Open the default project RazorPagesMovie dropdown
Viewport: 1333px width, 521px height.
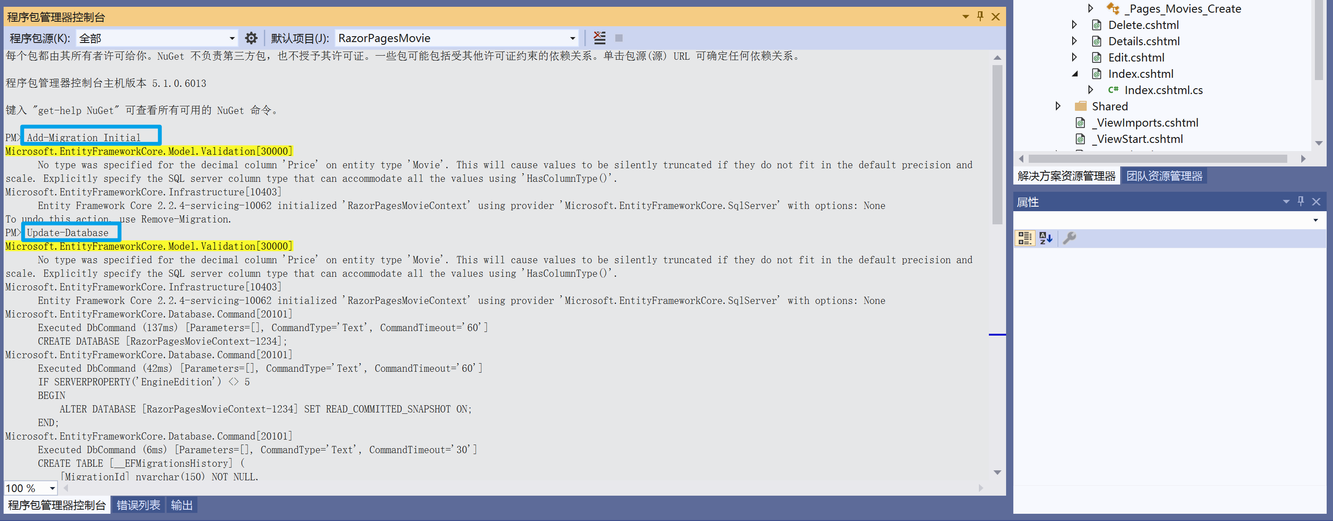point(572,38)
